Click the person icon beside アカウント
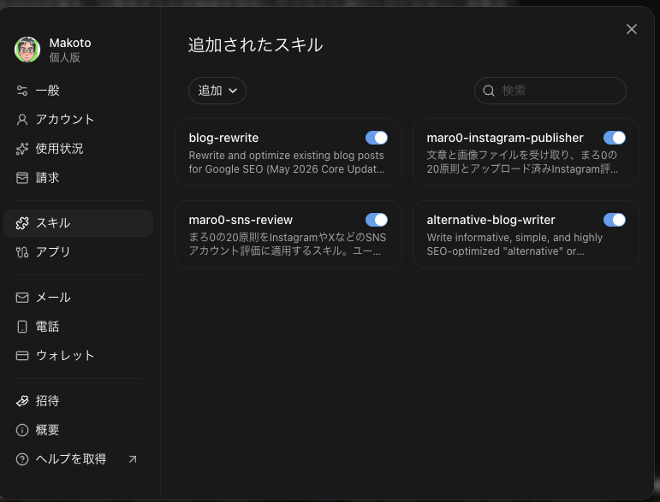Viewport: 660px width, 502px height. 22,120
